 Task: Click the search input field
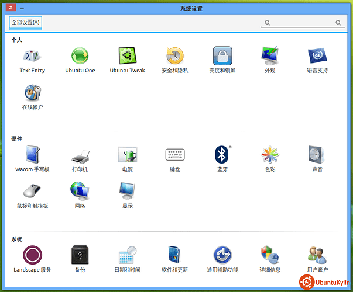(x=302, y=23)
